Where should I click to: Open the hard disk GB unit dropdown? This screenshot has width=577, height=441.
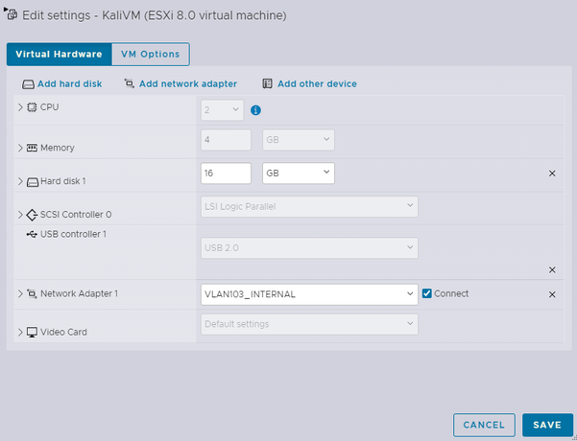tap(298, 173)
